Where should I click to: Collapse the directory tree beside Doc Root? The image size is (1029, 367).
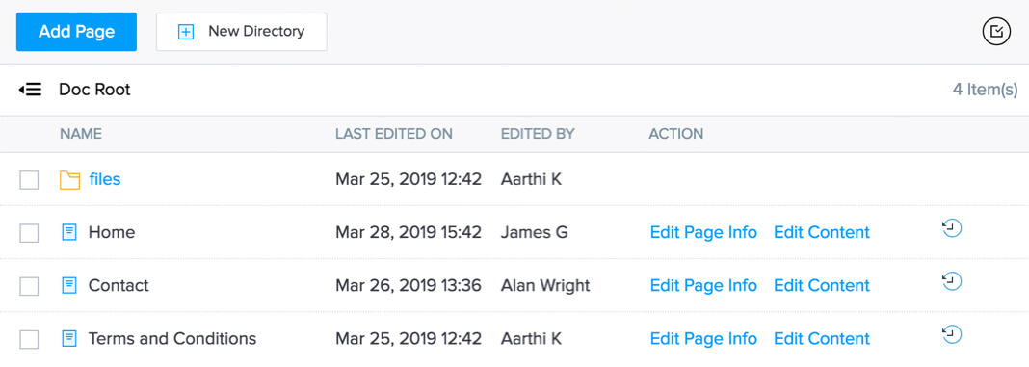pyautogui.click(x=30, y=90)
